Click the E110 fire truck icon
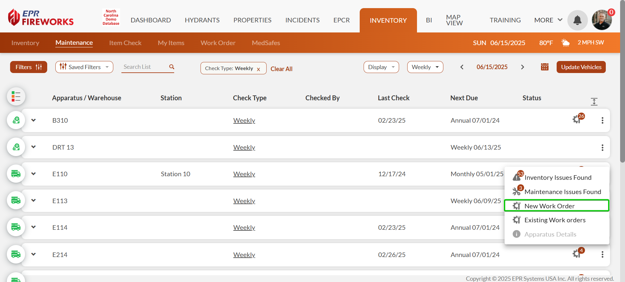The image size is (625, 282). tap(16, 174)
